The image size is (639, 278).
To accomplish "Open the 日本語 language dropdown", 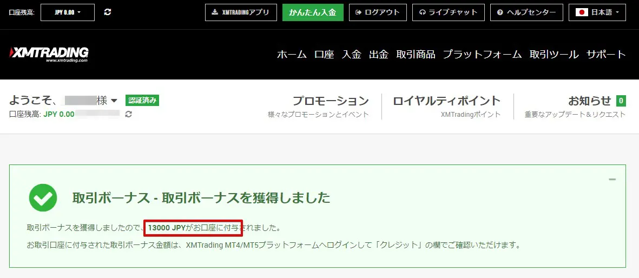I will point(597,12).
